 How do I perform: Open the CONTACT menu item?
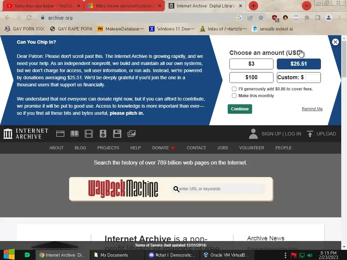[196, 148]
